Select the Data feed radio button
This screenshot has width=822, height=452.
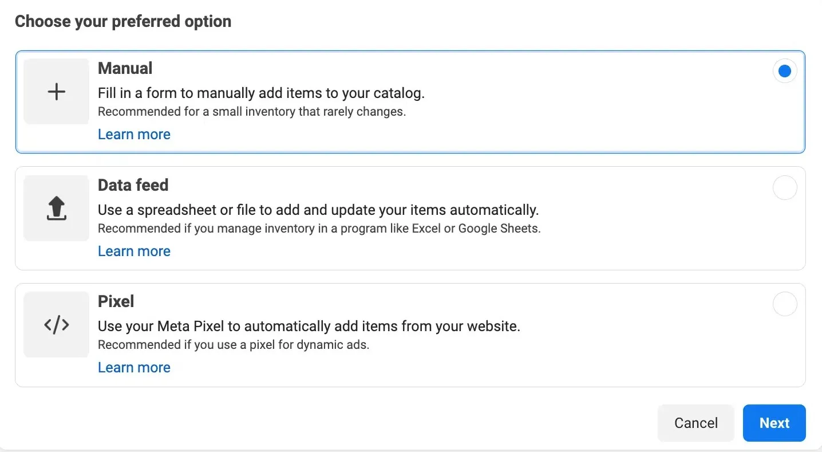785,187
